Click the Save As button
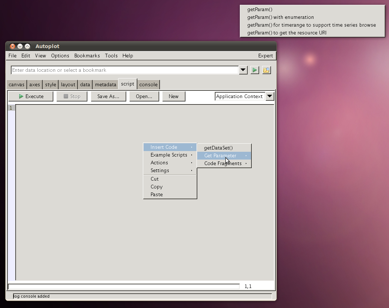 108,96
